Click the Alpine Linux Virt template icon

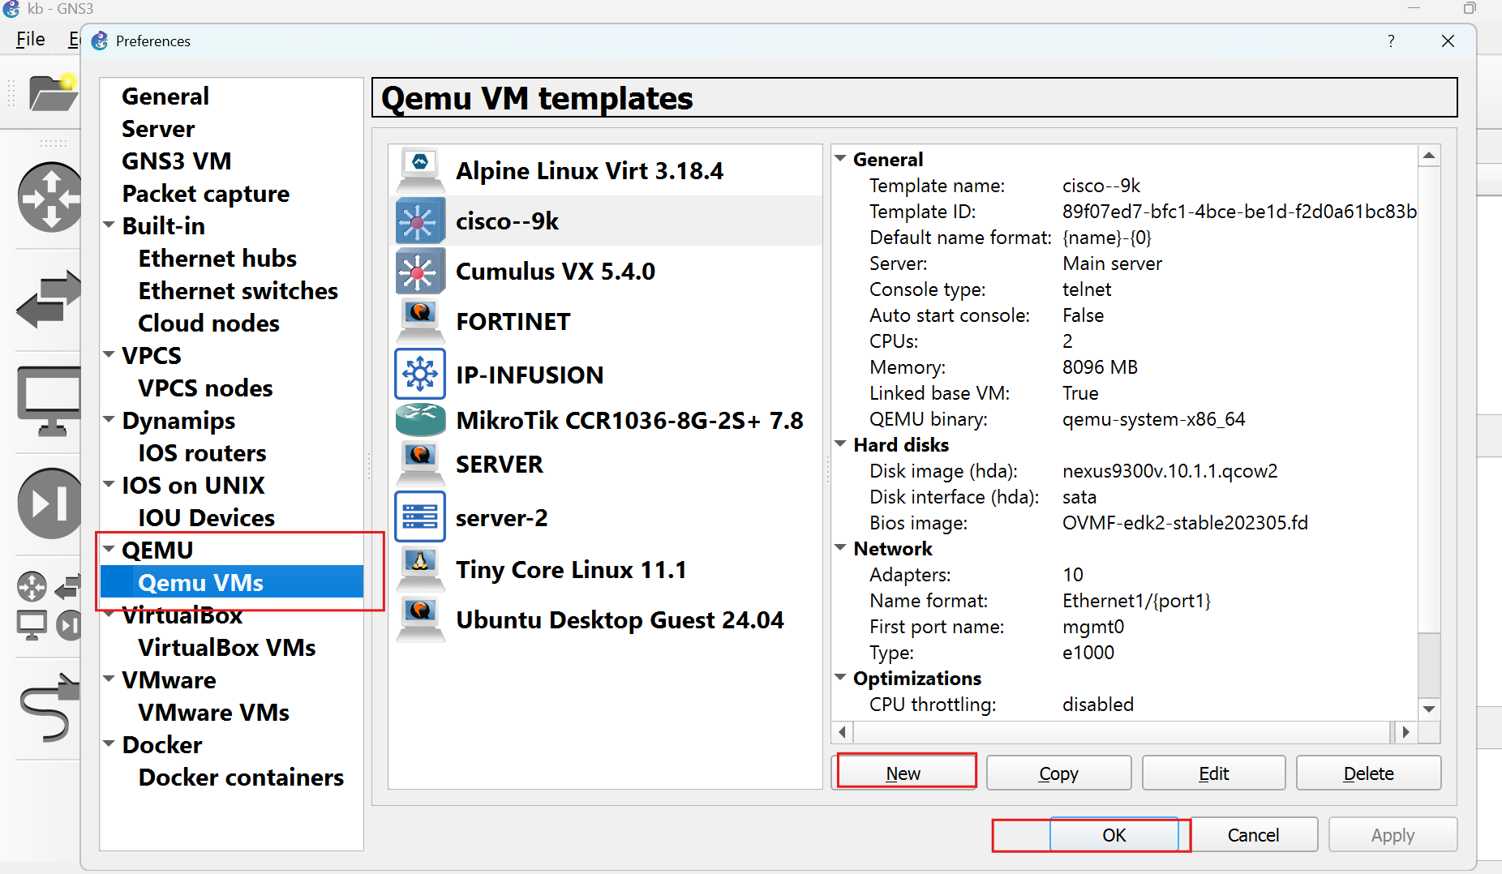click(420, 170)
